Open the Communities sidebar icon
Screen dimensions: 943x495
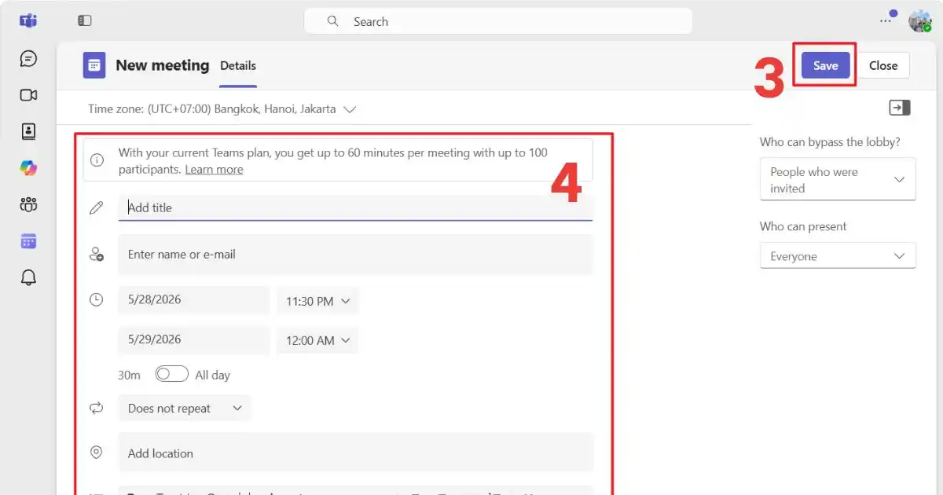click(28, 205)
